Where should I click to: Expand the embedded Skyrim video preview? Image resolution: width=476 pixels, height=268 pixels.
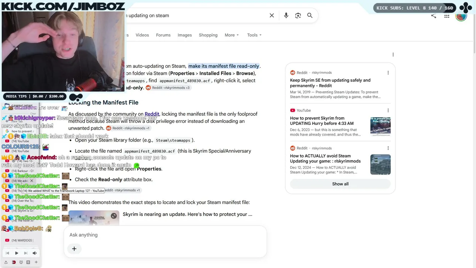pos(114,216)
